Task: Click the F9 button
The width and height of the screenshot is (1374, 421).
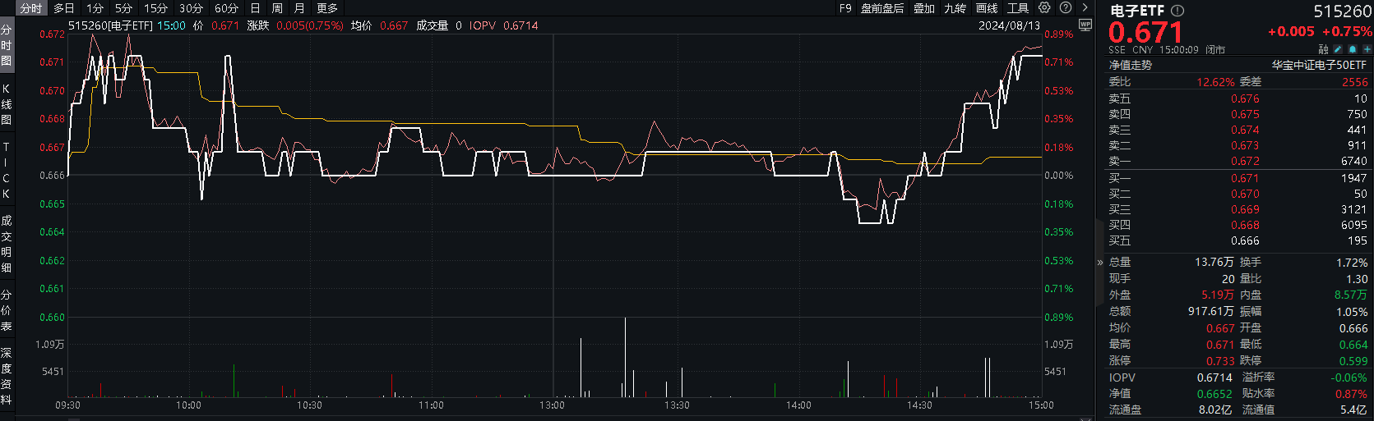Action: coord(845,8)
